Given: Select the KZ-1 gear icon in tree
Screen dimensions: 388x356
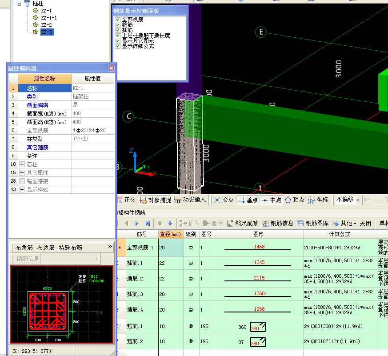Looking at the screenshot, I should [x=36, y=10].
